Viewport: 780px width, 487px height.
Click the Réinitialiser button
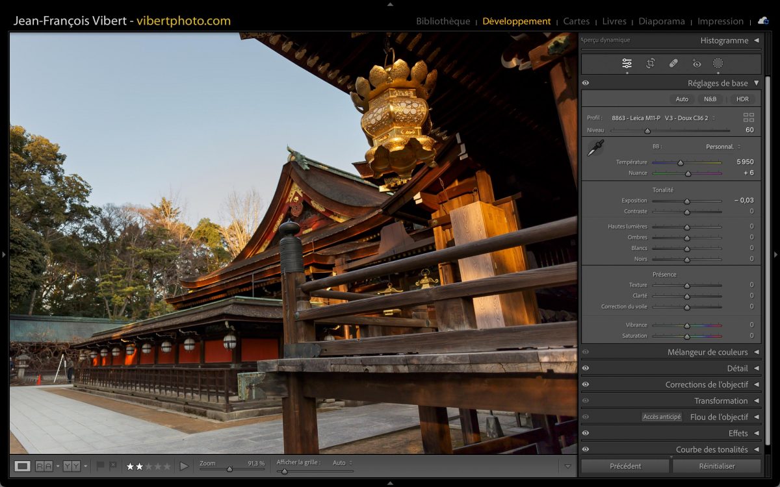coord(716,466)
